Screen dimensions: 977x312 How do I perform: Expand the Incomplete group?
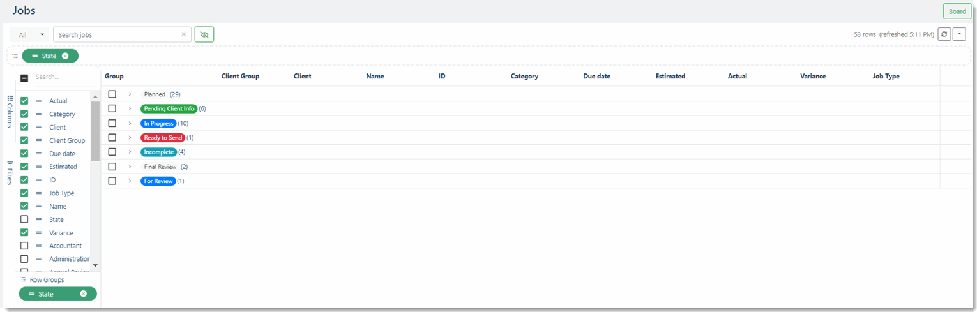click(130, 152)
